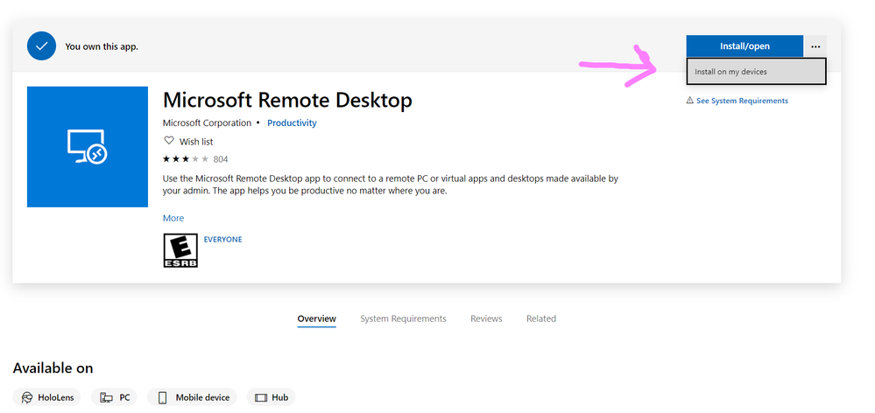Click the ESRB Everyone rating badge

[180, 250]
